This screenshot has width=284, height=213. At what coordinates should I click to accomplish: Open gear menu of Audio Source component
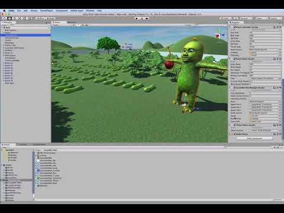coord(280,134)
